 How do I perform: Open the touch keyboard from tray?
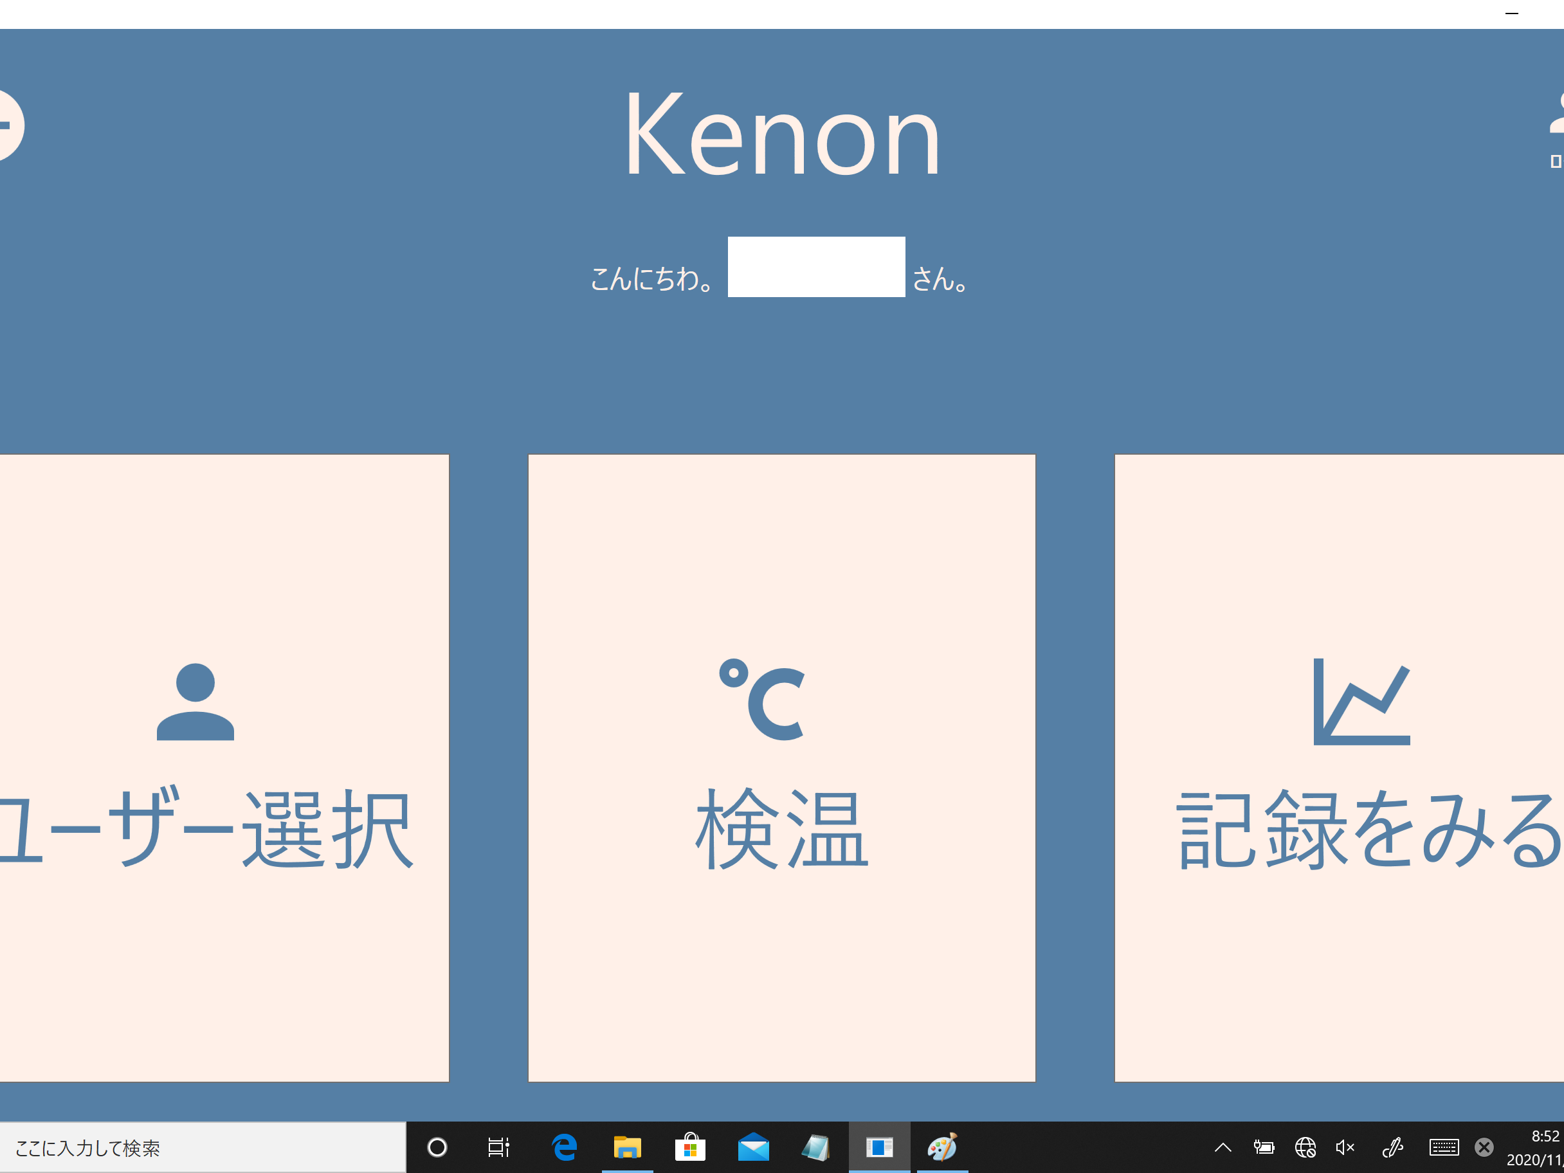(x=1443, y=1147)
